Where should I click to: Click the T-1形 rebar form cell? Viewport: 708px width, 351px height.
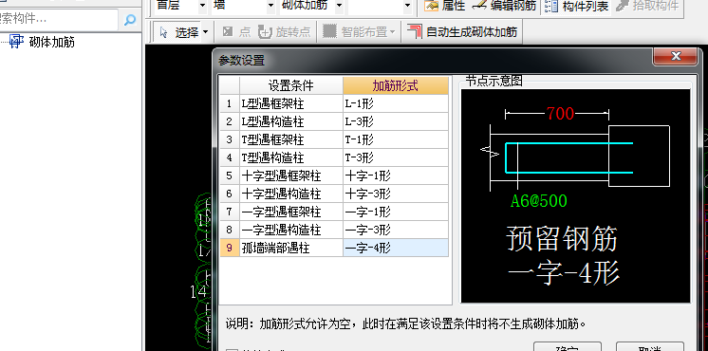click(396, 139)
